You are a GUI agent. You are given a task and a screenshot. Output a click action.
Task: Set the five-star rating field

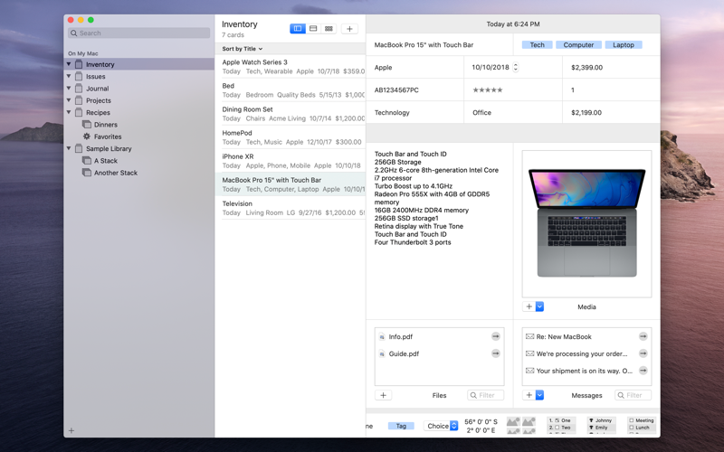point(488,89)
